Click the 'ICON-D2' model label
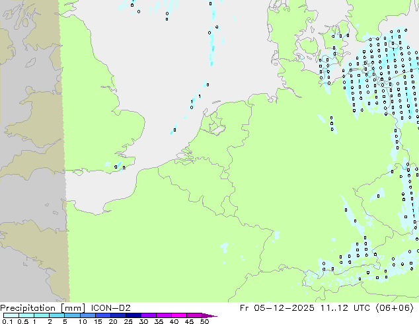This screenshot has width=419, height=324. click(110, 308)
